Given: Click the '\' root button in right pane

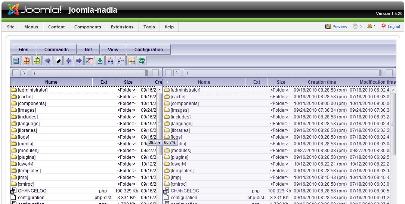Looking at the screenshot, I should tap(177, 73).
